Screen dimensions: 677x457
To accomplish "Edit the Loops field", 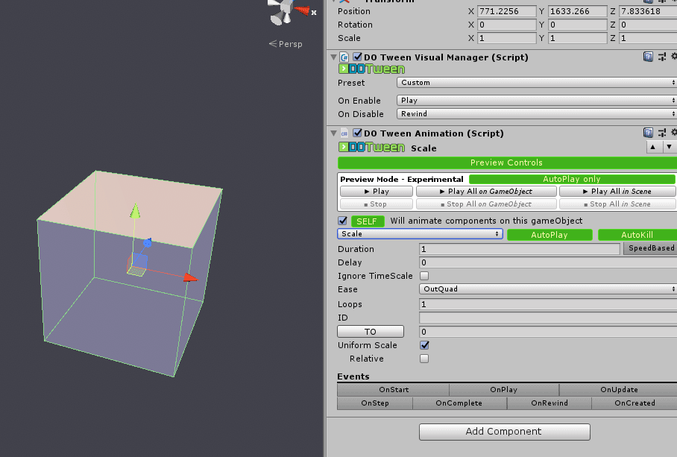I will [548, 304].
